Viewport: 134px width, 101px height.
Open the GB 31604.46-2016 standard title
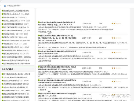(x=57, y=81)
